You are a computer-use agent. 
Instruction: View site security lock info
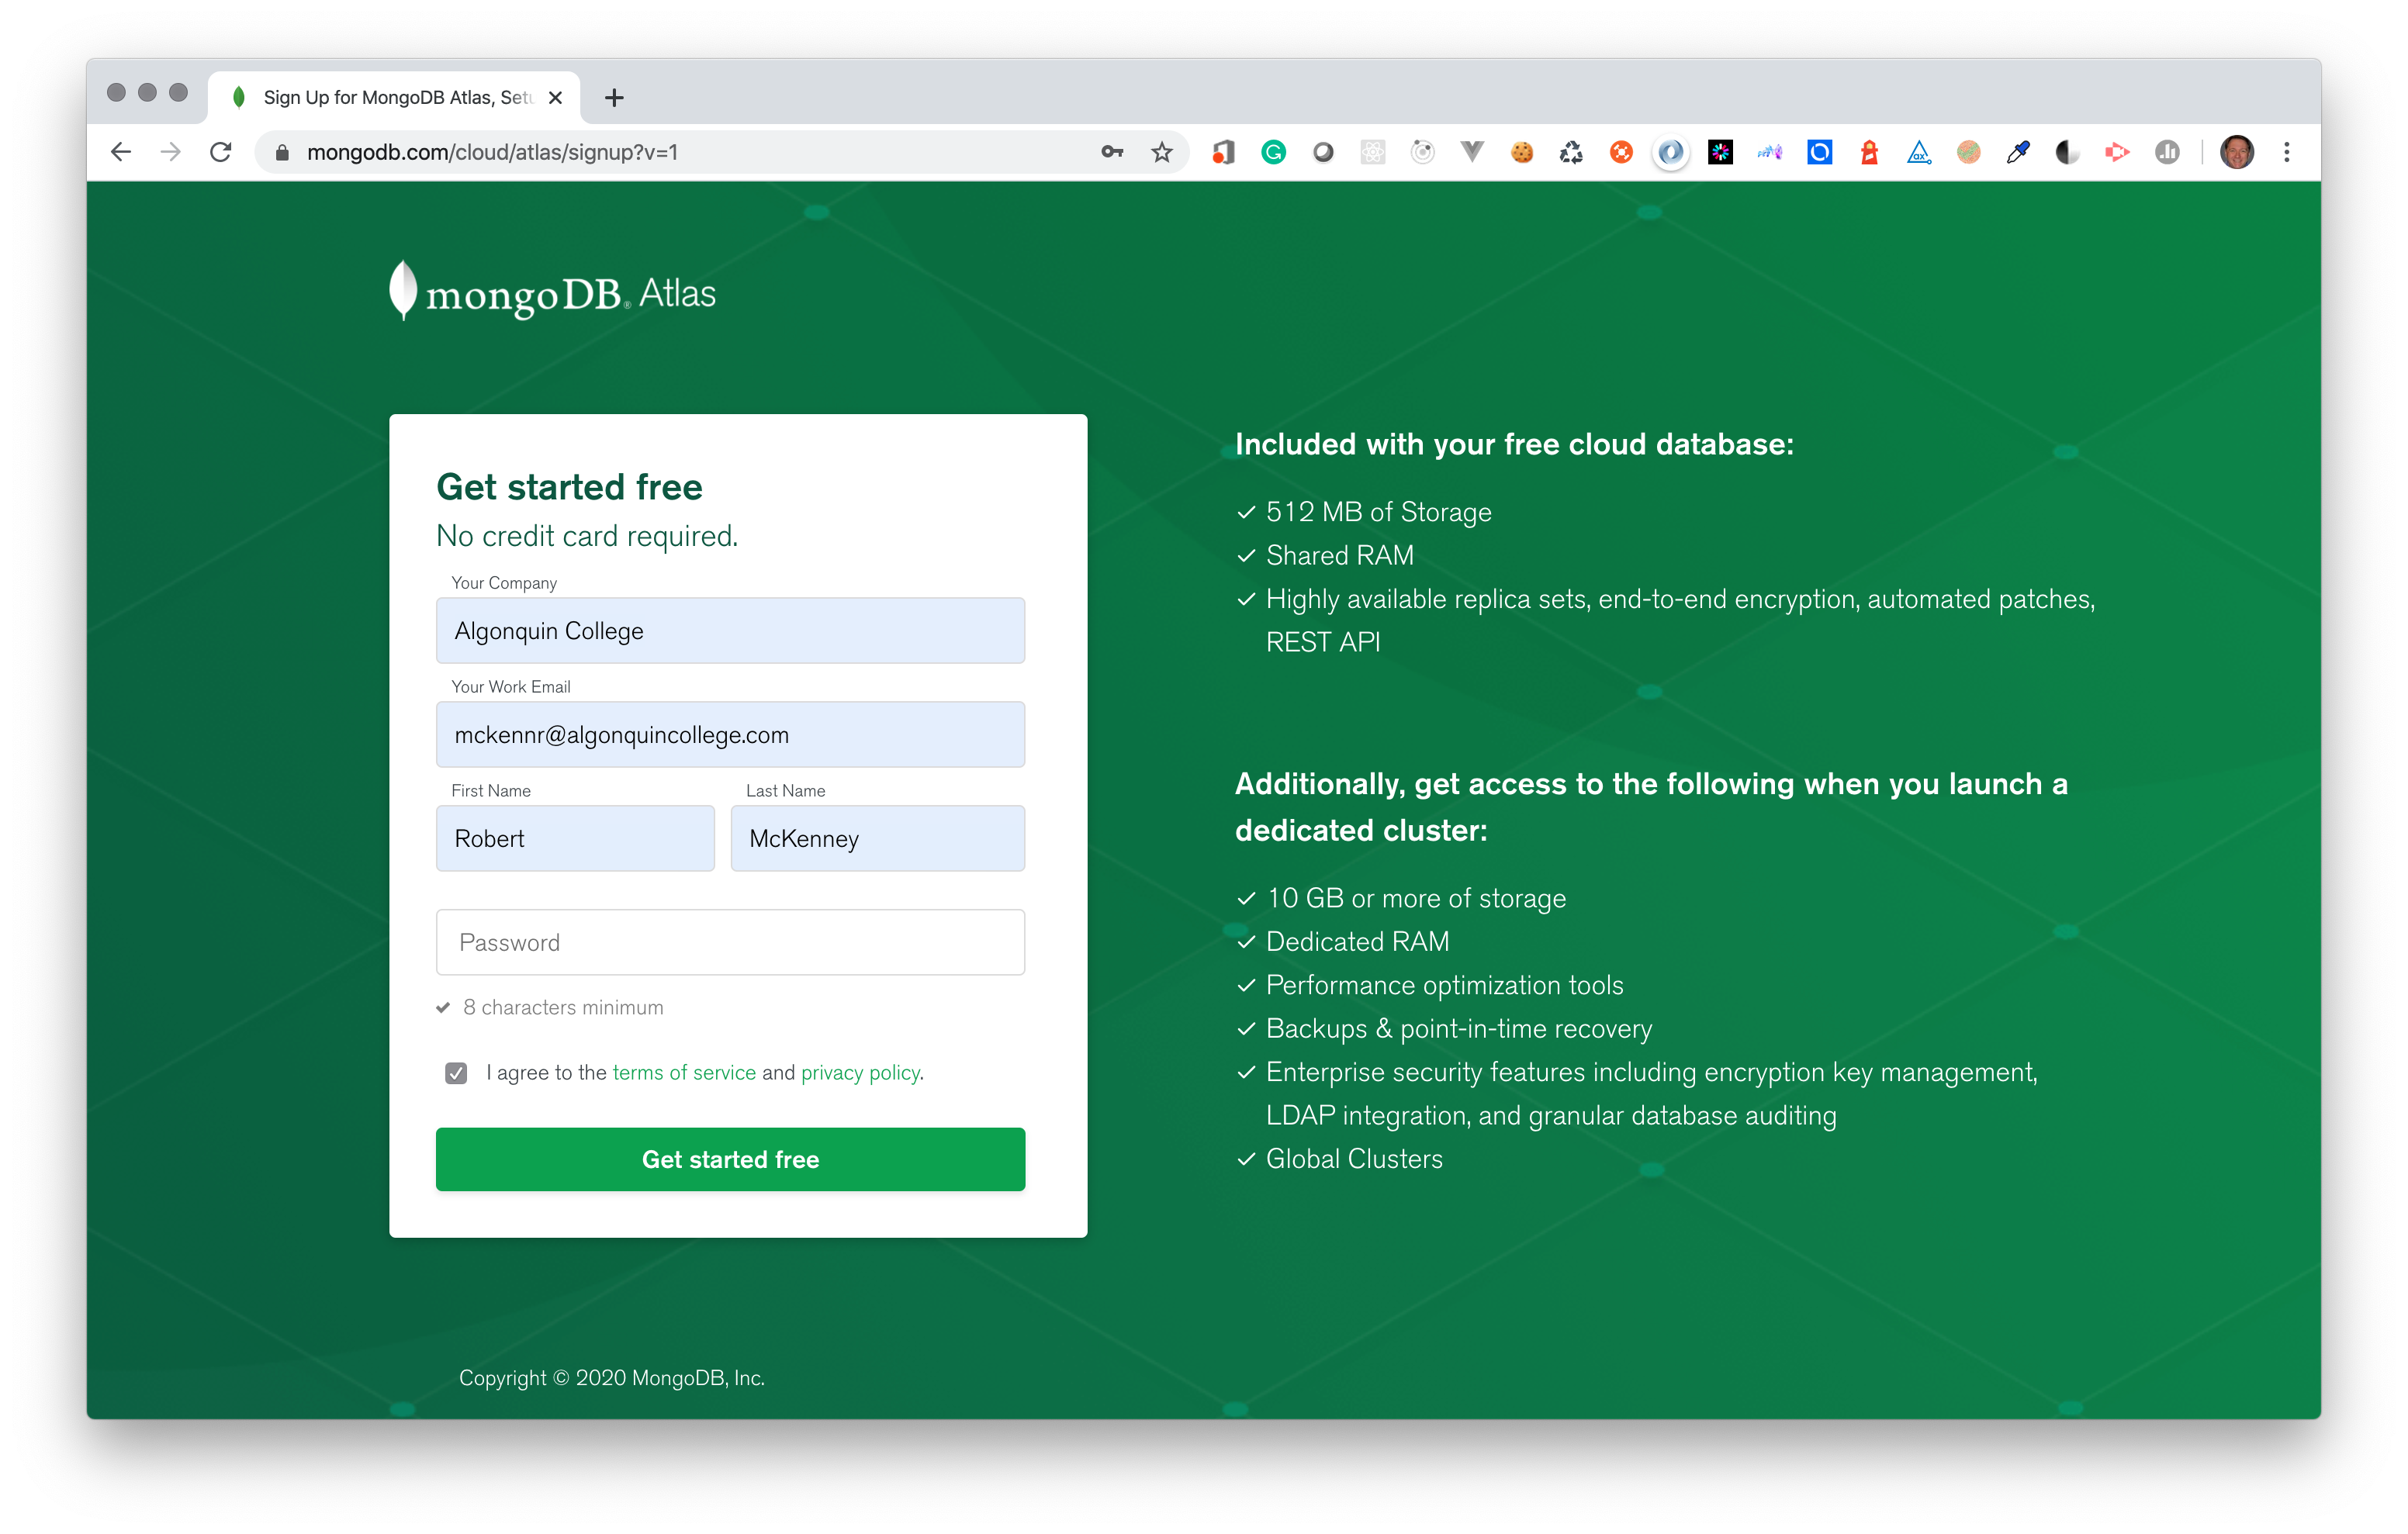pyautogui.click(x=282, y=152)
